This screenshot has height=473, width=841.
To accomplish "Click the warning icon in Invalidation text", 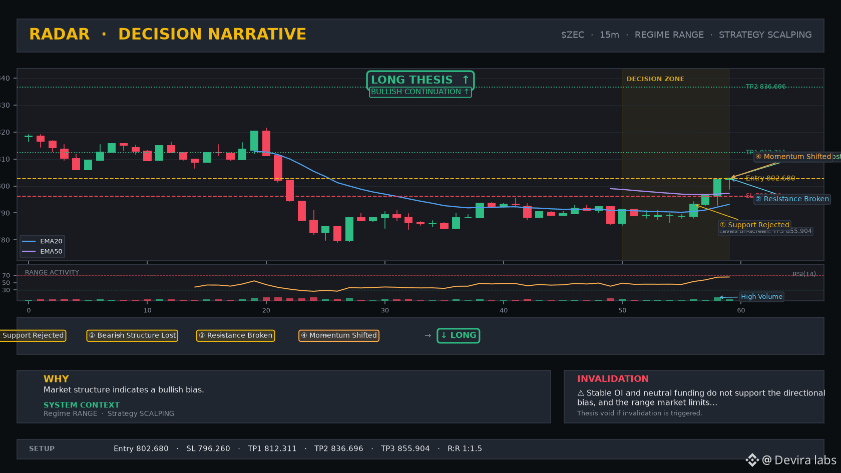I will coord(581,393).
